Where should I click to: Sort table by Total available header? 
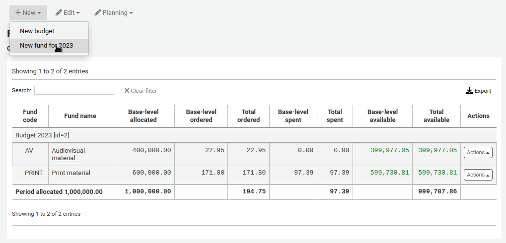coord(436,116)
